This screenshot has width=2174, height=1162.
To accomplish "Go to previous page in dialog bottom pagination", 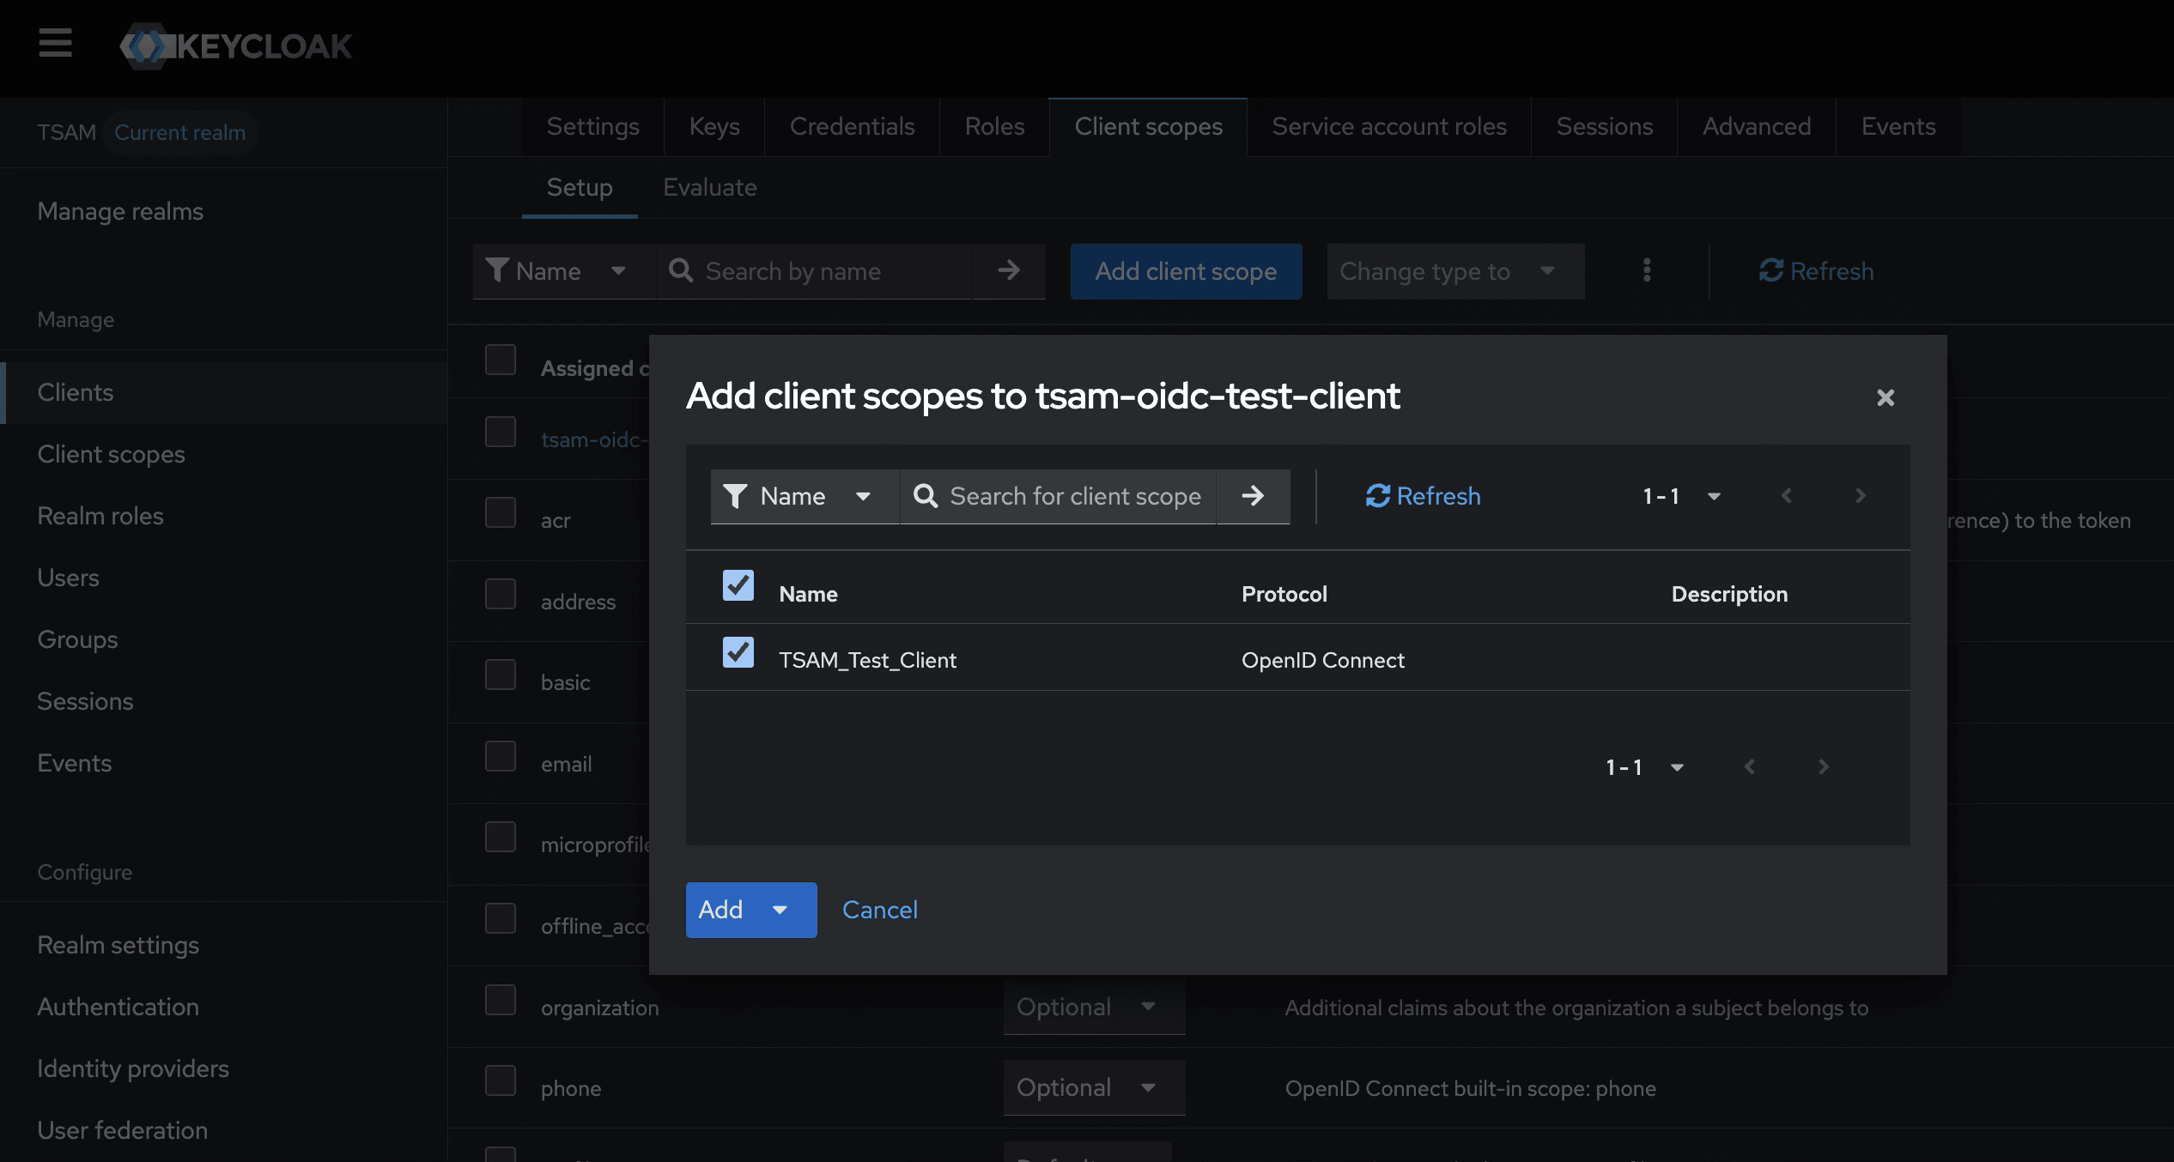I will pyautogui.click(x=1750, y=766).
